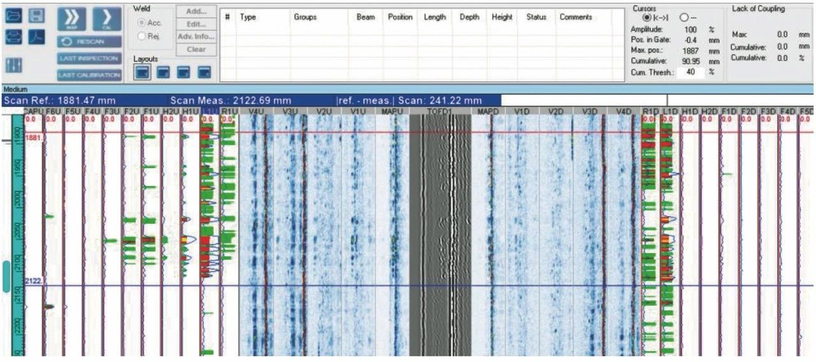
Task: Select the V3D map header
Action: click(x=590, y=112)
